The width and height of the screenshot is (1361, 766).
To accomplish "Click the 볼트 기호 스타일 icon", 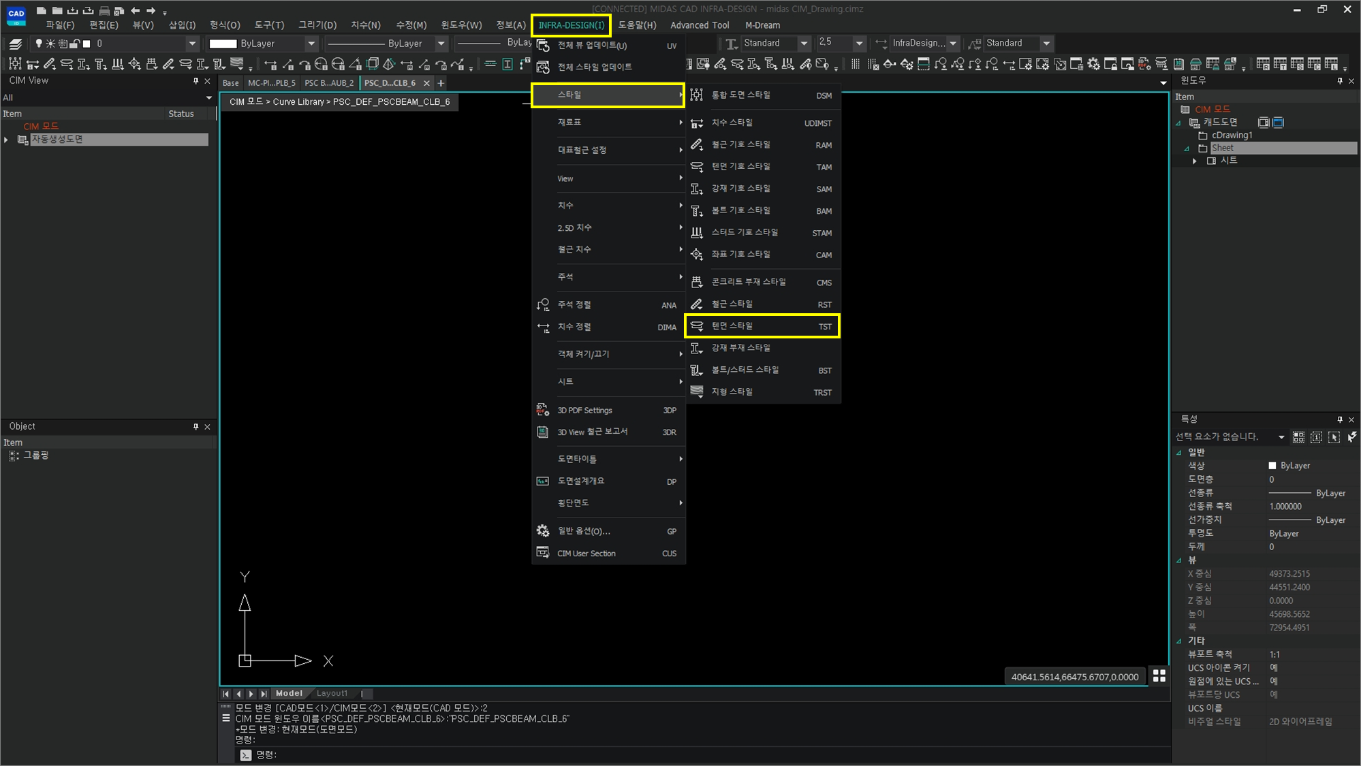I will coord(697,211).
